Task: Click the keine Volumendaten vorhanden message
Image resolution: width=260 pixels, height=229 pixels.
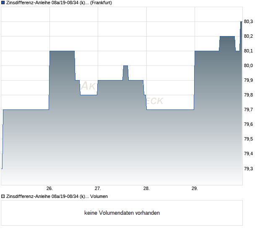Action: pos(122,213)
